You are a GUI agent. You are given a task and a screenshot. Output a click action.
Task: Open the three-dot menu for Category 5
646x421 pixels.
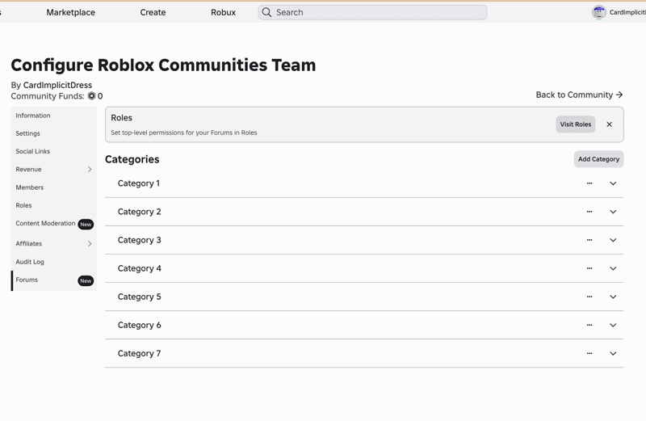click(589, 297)
